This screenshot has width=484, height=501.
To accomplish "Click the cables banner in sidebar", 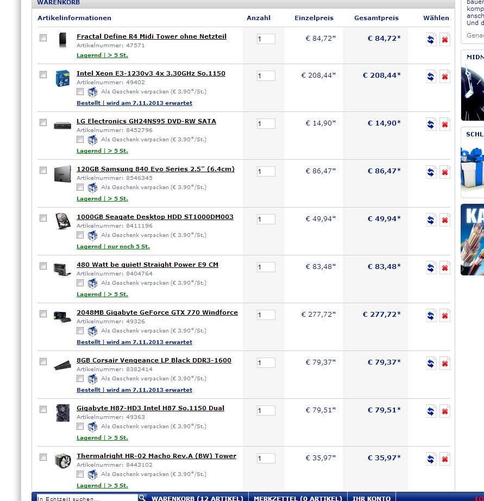I will coord(472,240).
